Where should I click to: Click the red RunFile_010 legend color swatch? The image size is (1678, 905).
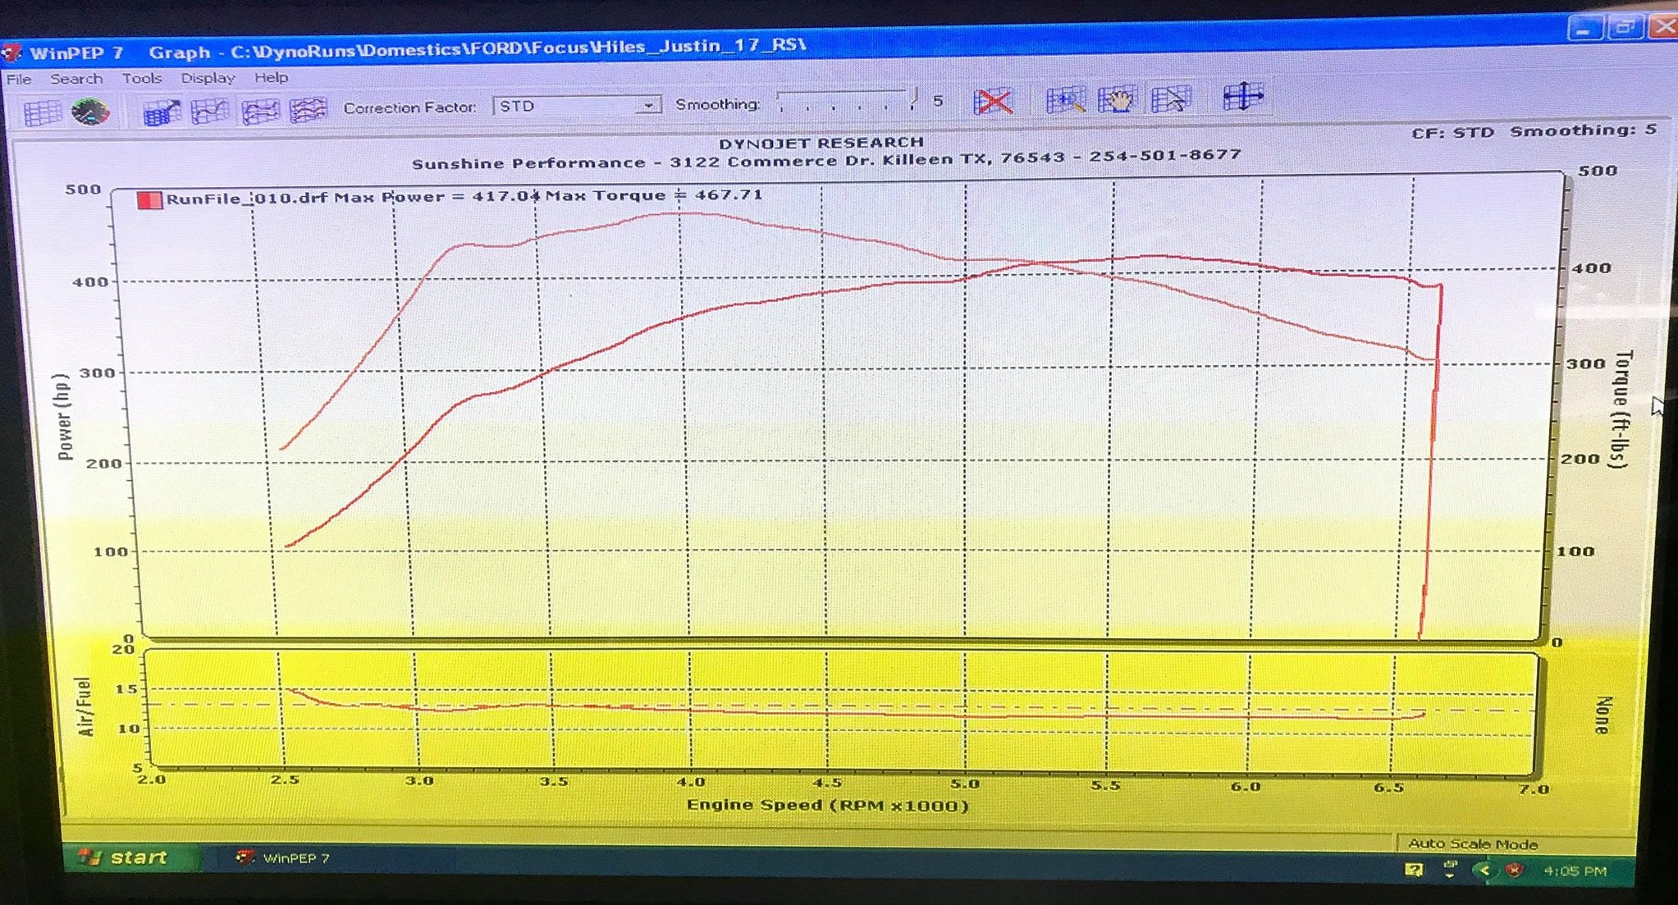pos(149,200)
